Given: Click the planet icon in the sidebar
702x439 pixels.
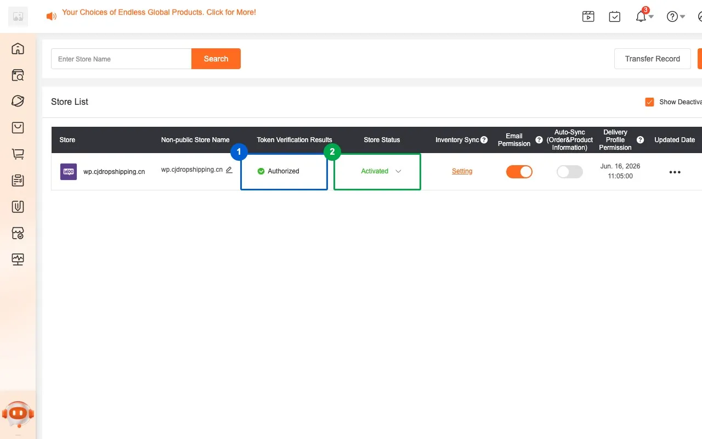Looking at the screenshot, I should click(18, 101).
